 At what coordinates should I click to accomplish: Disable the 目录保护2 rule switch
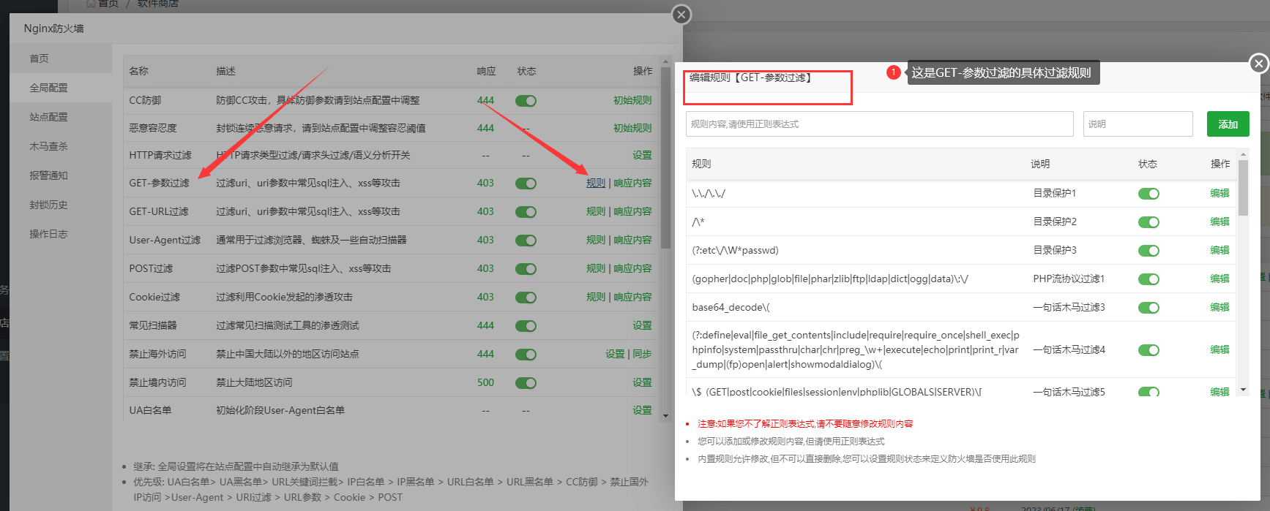pyautogui.click(x=1148, y=222)
